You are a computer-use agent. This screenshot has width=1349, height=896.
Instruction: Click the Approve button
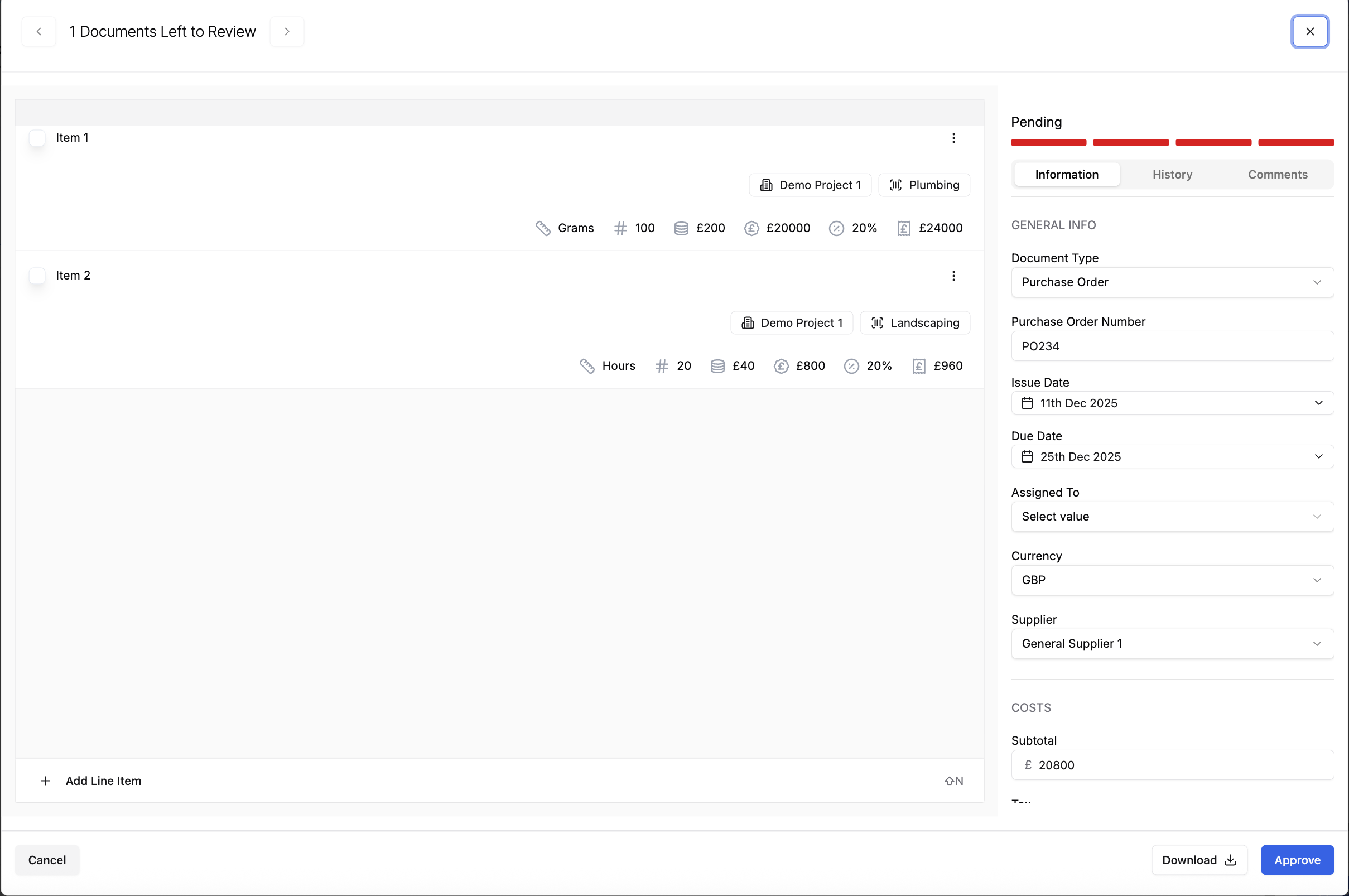pos(1297,860)
